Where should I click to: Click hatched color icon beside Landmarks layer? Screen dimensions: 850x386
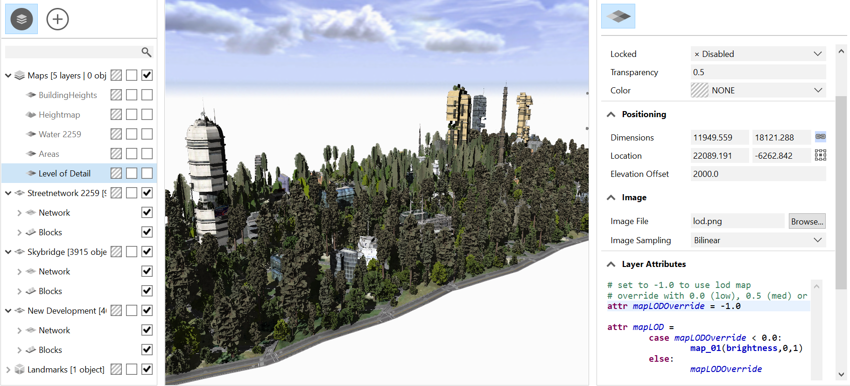click(116, 370)
